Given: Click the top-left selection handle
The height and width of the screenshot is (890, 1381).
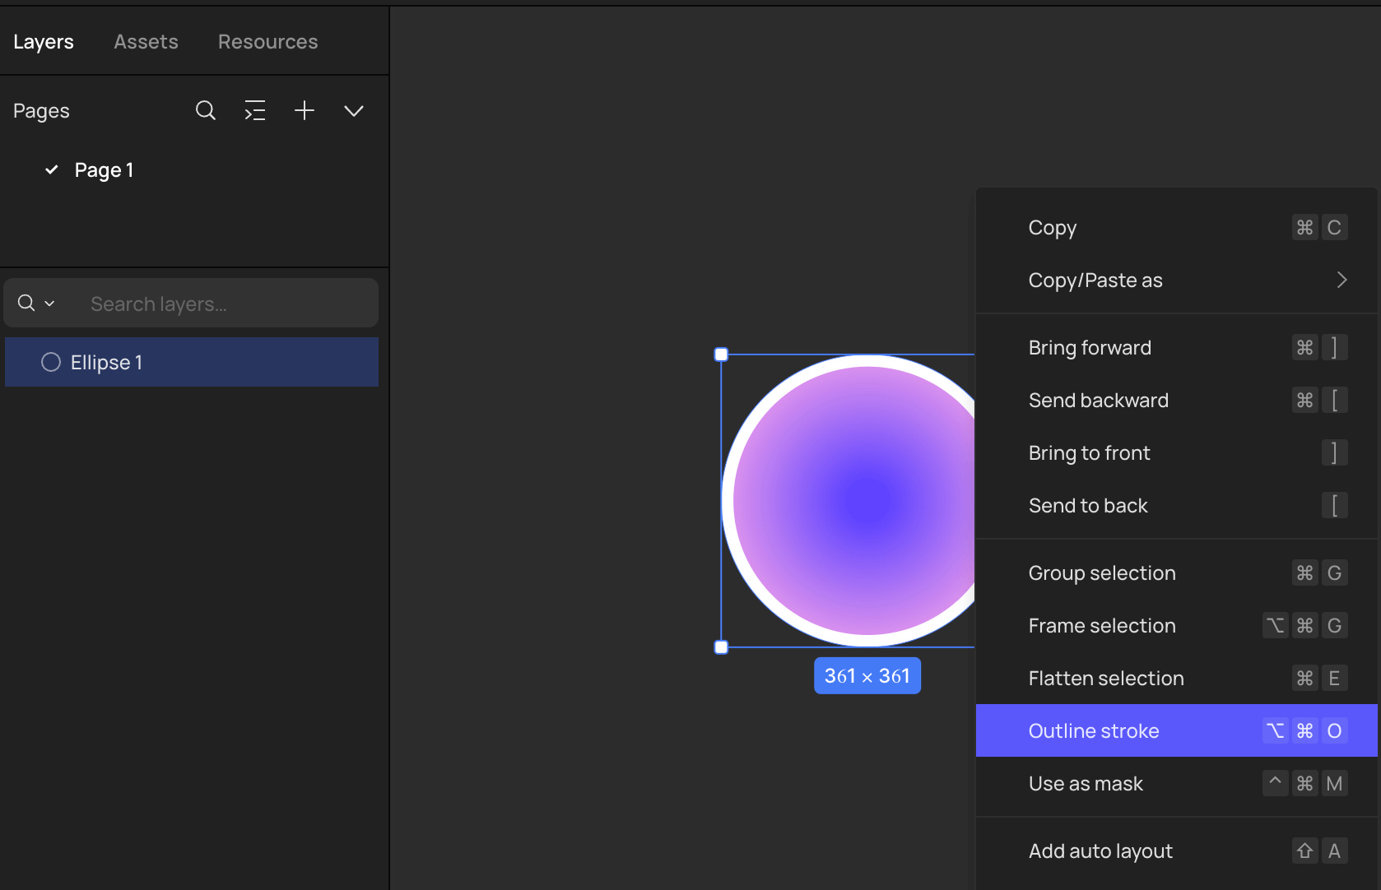Looking at the screenshot, I should 721,355.
